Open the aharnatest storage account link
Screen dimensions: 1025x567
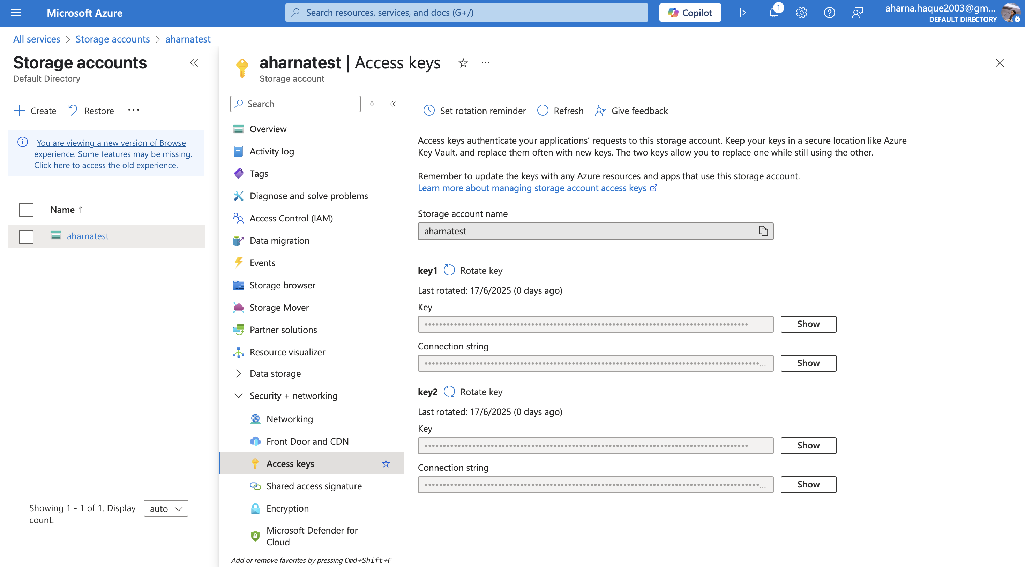pyautogui.click(x=88, y=236)
